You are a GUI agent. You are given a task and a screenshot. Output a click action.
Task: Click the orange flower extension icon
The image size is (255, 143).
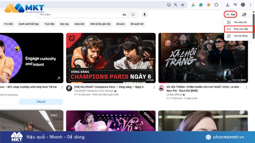point(209,5)
